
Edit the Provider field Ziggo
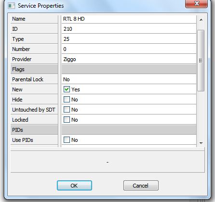coord(129,59)
